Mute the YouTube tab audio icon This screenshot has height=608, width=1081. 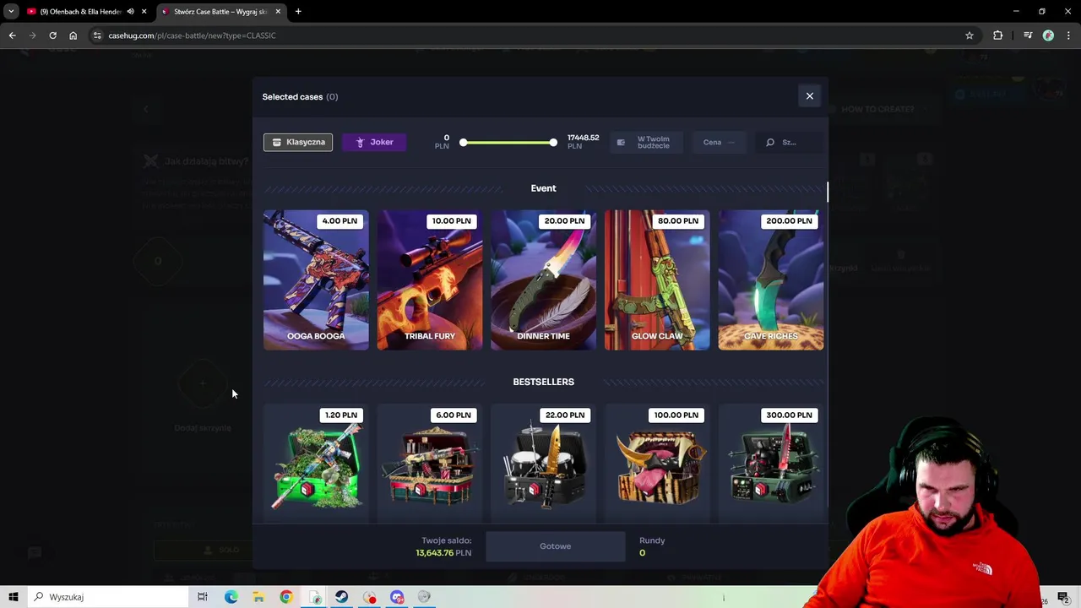click(130, 12)
